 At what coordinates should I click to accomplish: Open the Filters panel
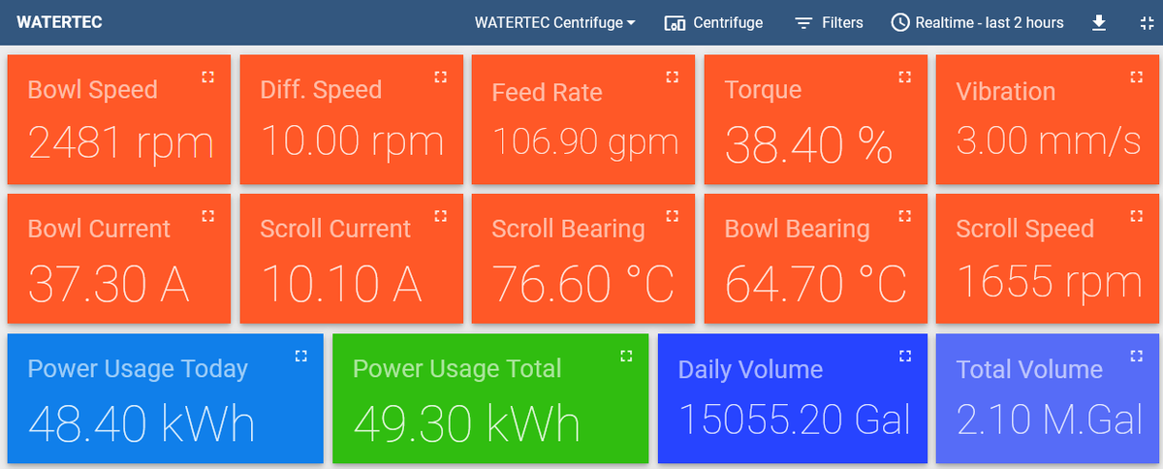(x=829, y=22)
